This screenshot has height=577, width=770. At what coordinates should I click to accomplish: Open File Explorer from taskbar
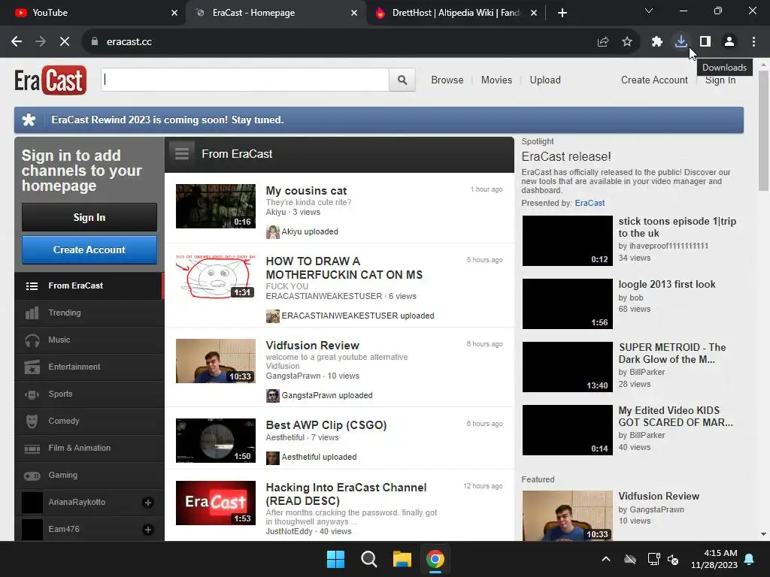[x=402, y=559]
